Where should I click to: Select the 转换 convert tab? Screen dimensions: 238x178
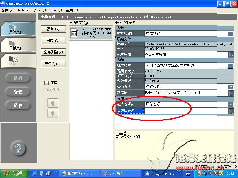(18, 61)
